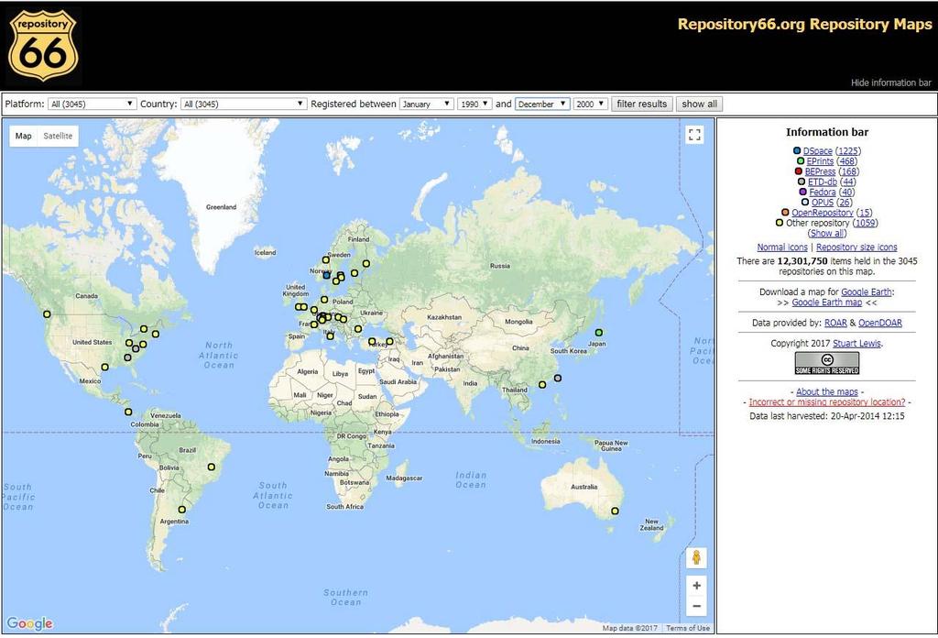Click the yellow marker near Finland
The height and width of the screenshot is (638, 938).
pyautogui.click(x=366, y=263)
